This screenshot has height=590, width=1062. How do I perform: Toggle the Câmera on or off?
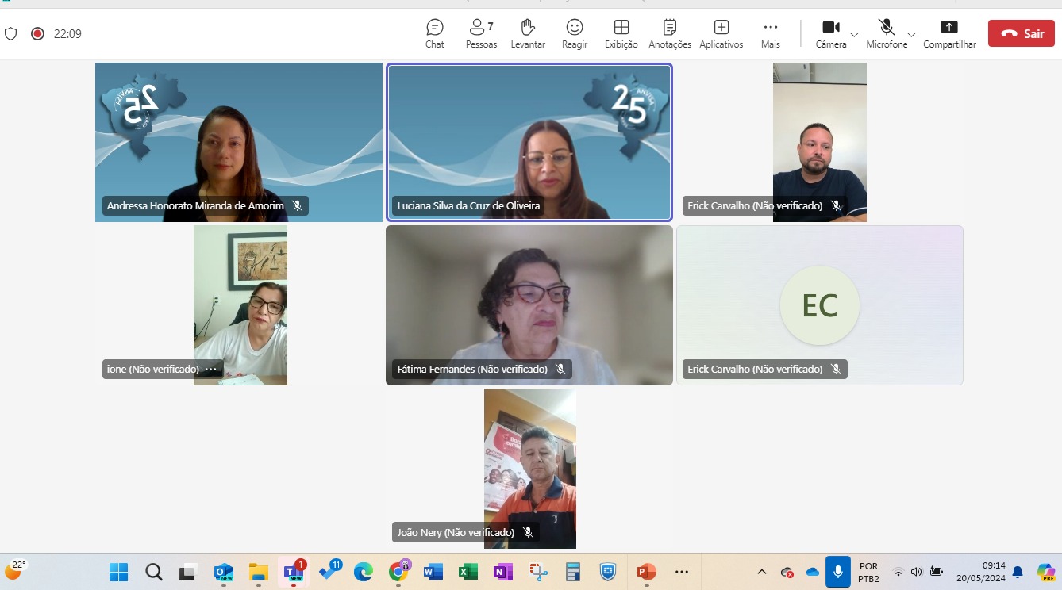pos(830,33)
